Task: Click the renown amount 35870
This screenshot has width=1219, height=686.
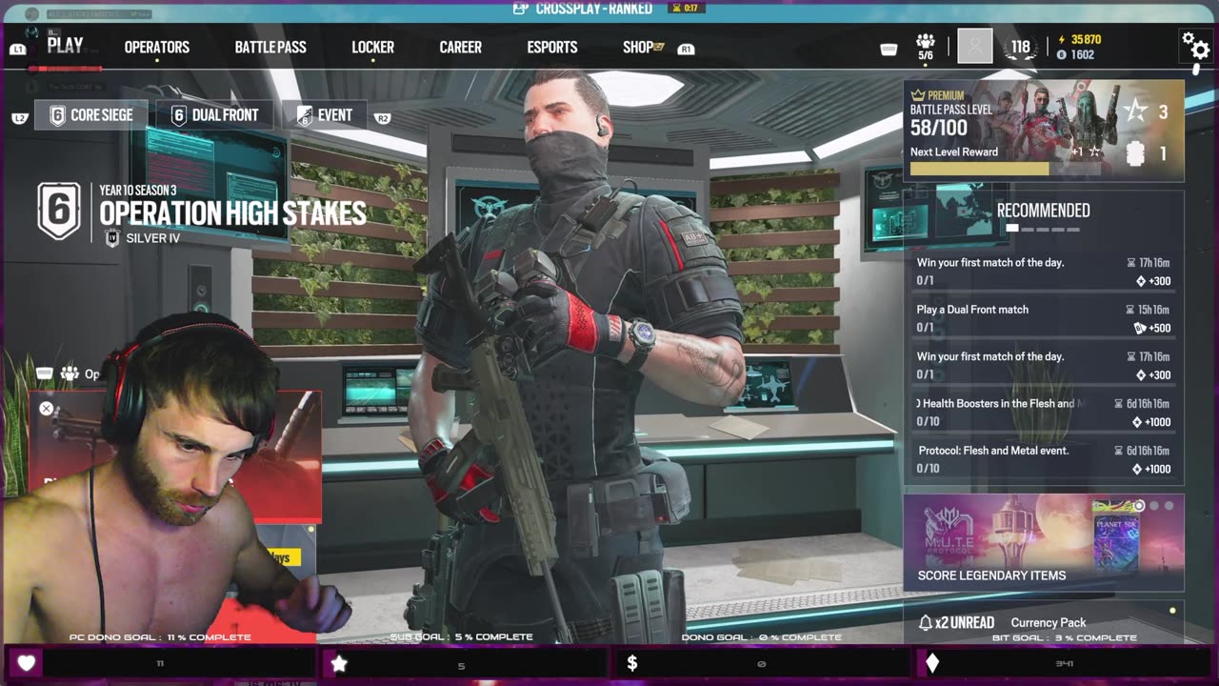Action: [x=1086, y=40]
